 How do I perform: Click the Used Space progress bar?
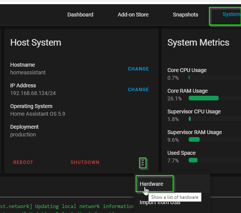click(x=215, y=160)
